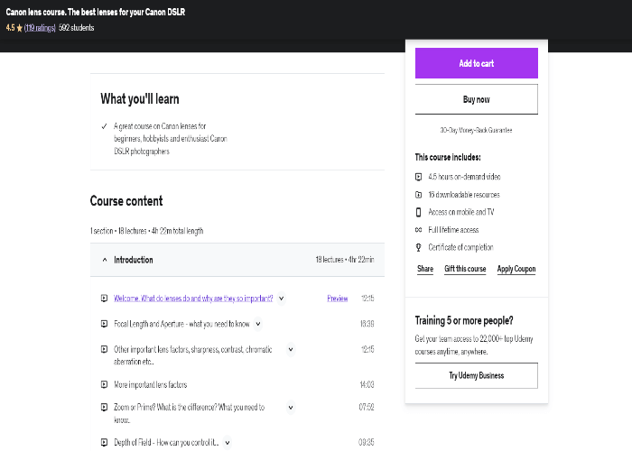
Task: Click the mobile phone access icon
Action: point(418,212)
